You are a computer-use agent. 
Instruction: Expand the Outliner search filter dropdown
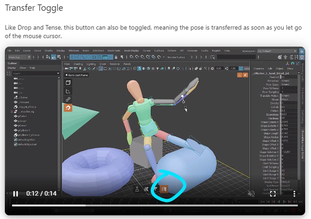(x=58, y=74)
